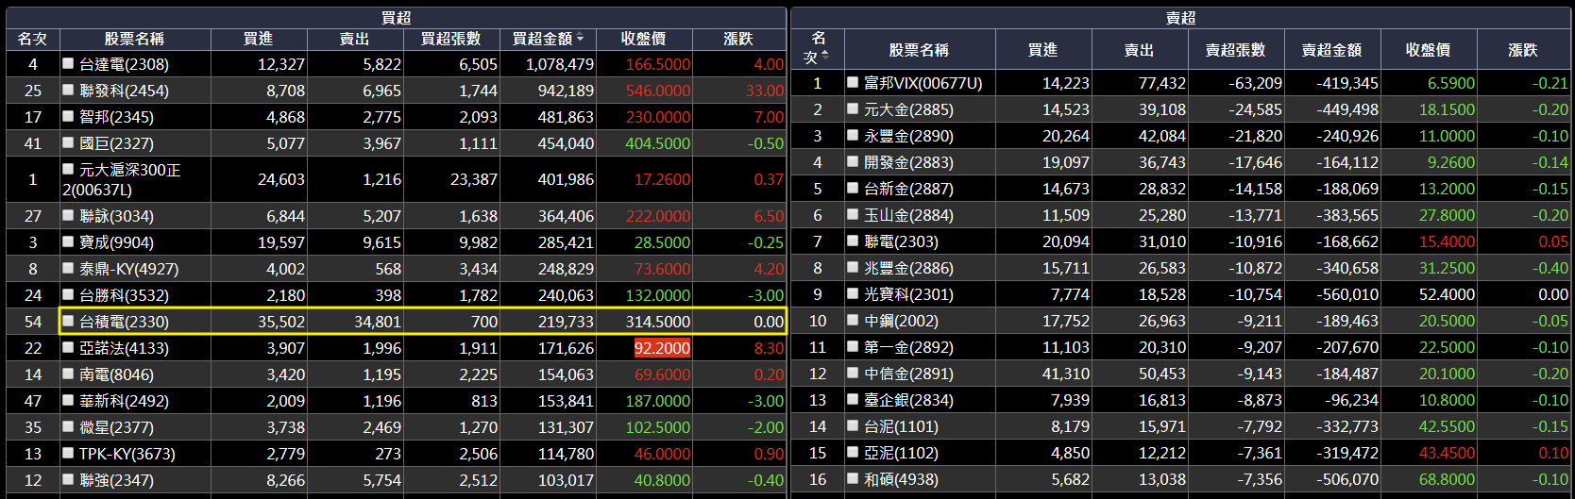Click 賣出 value 77,432 of 富邦VIX
The height and width of the screenshot is (499, 1575).
(x=1161, y=83)
